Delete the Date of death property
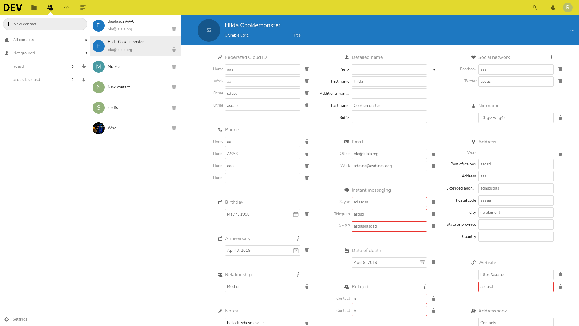This screenshot has height=326, width=579. 434,262
